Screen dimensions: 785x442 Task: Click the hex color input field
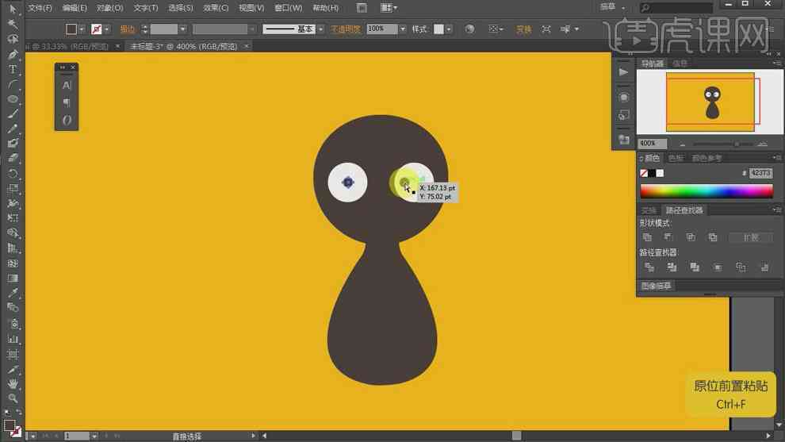point(760,173)
